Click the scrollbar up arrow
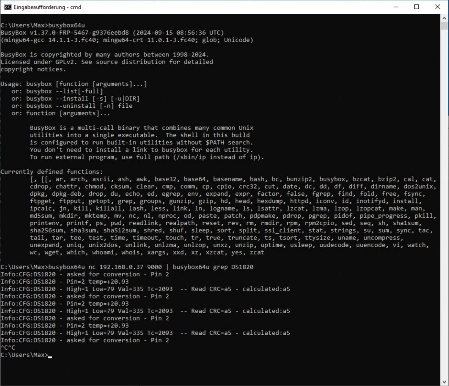This screenshot has width=449, height=386. click(444, 18)
